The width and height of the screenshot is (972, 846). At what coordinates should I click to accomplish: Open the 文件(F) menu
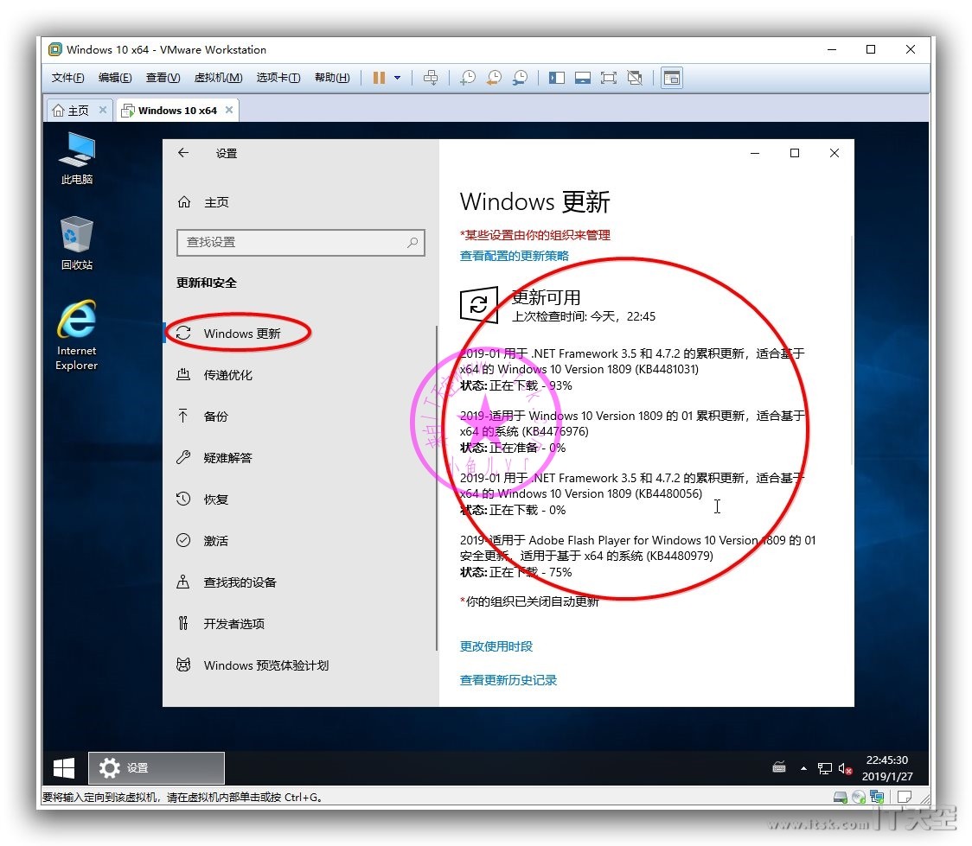(x=67, y=78)
